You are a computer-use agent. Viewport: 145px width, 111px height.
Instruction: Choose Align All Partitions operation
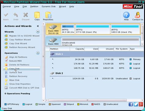point(18,57)
